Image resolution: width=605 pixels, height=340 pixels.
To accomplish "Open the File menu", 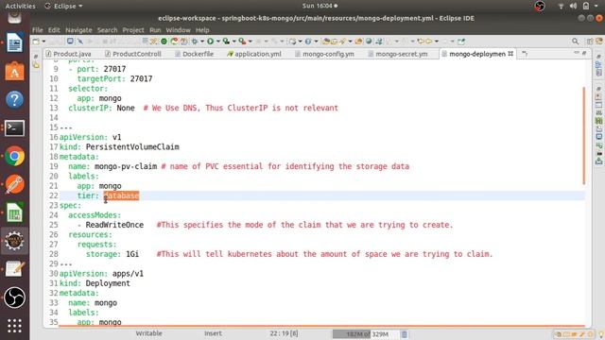I will click(38, 29).
